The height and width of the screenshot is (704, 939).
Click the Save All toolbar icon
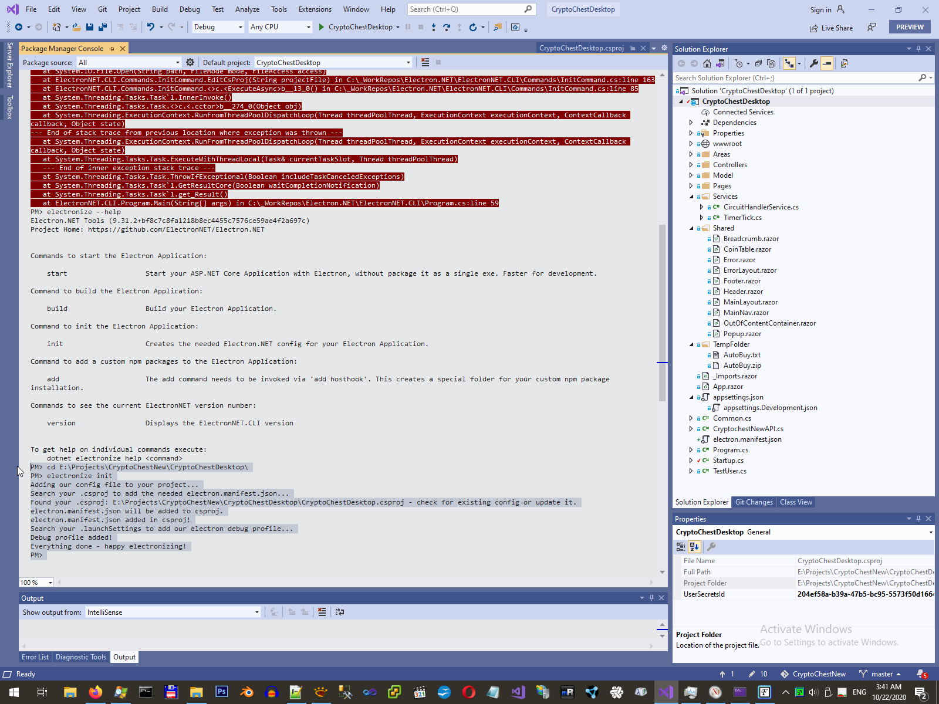103,27
